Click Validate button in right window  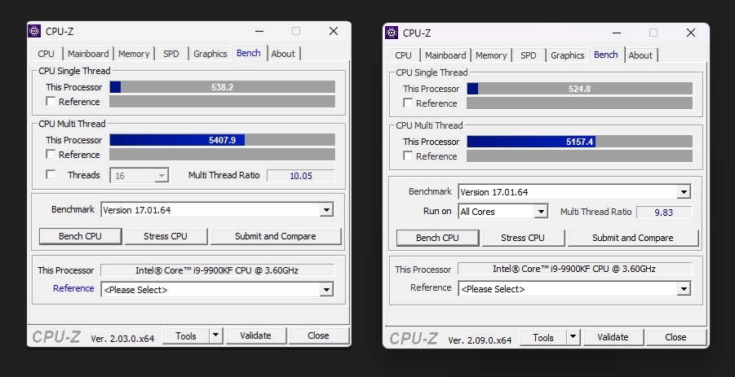pyautogui.click(x=613, y=337)
